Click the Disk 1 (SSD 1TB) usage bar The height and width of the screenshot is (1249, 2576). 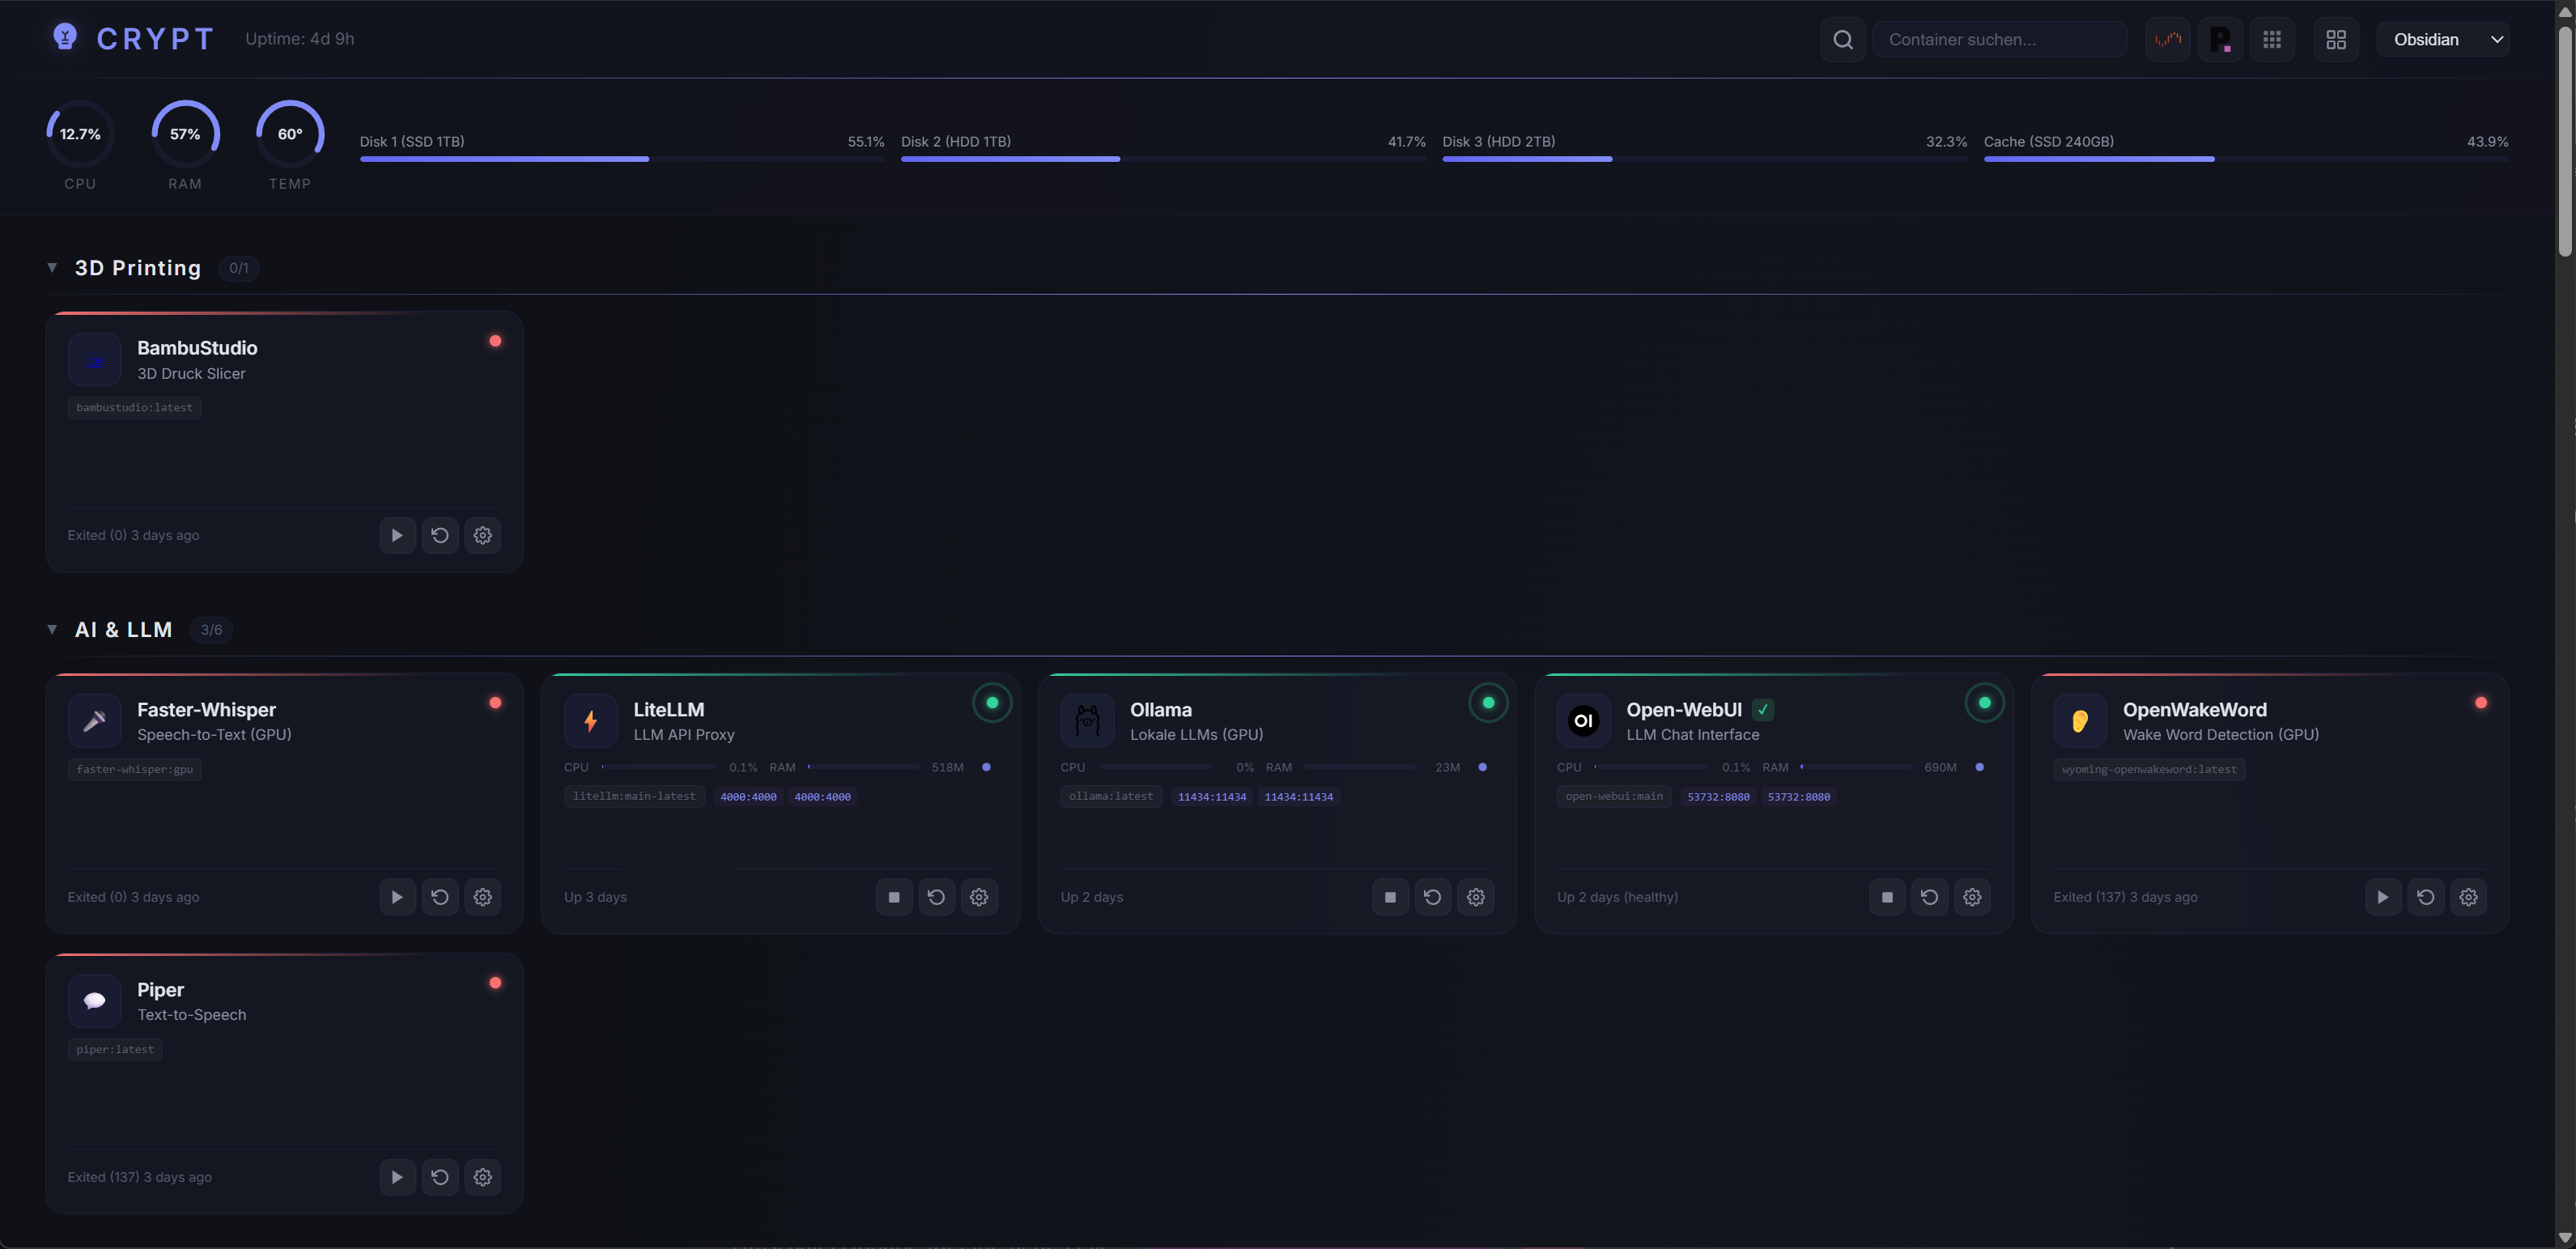(x=622, y=159)
